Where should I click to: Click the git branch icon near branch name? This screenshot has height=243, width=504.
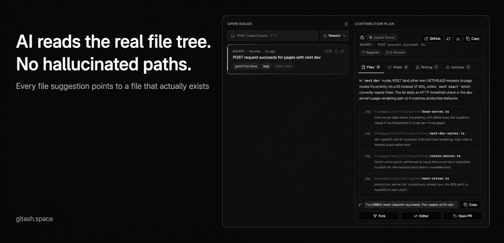[360, 205]
